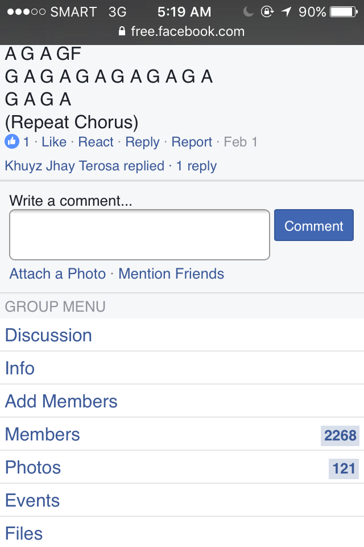Tap the moon Do Not Disturb icon
Image resolution: width=364 pixels, height=547 pixels.
click(x=248, y=12)
